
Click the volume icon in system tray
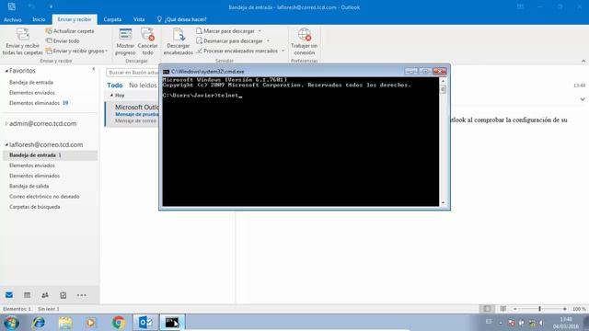click(x=541, y=323)
